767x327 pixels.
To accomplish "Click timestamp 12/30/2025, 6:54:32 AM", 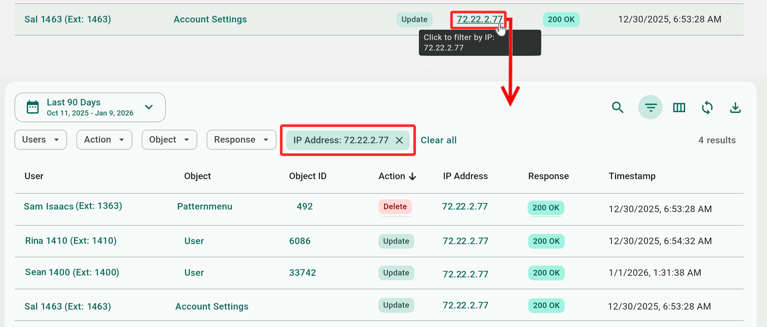I will 660,241.
